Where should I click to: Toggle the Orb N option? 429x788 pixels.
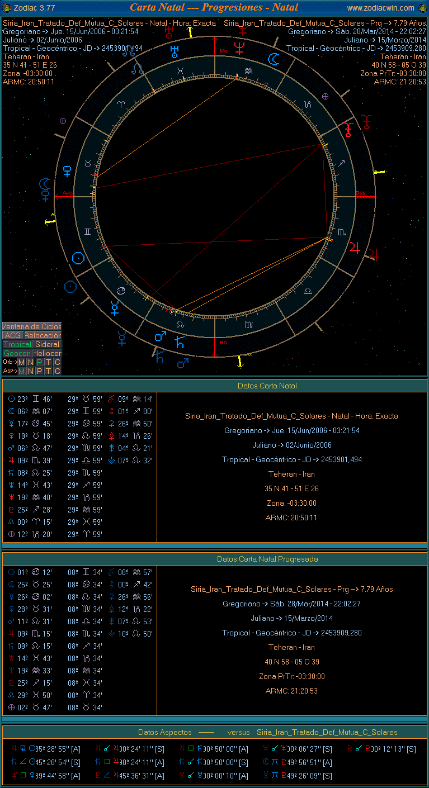(30, 362)
